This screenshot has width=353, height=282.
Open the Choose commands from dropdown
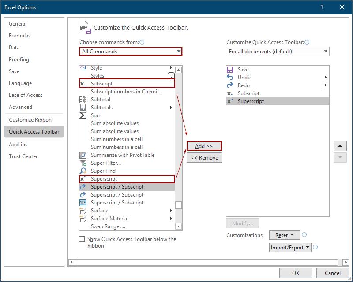[x=131, y=52]
